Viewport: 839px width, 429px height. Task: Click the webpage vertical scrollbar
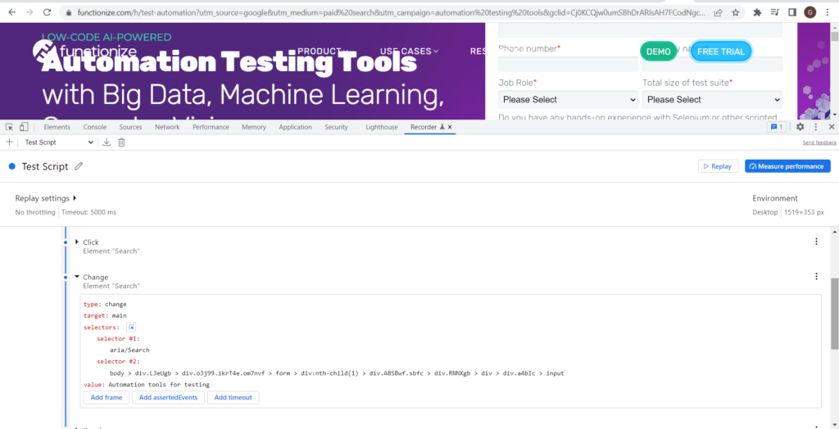tap(834, 36)
